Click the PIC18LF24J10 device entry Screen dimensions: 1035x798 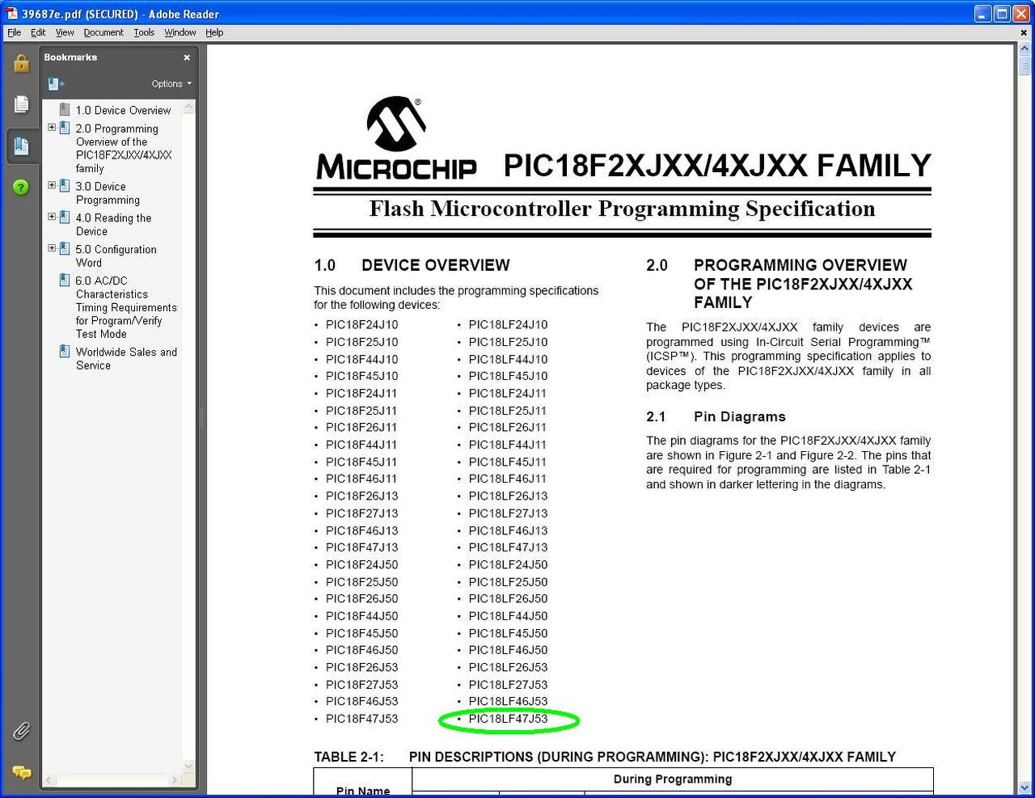coord(508,324)
